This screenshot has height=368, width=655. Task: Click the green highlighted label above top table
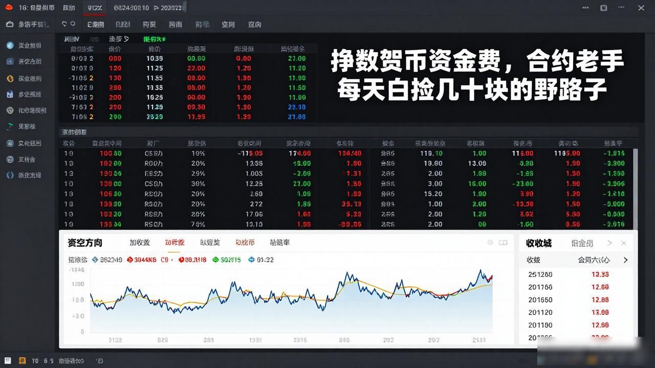[x=155, y=39]
